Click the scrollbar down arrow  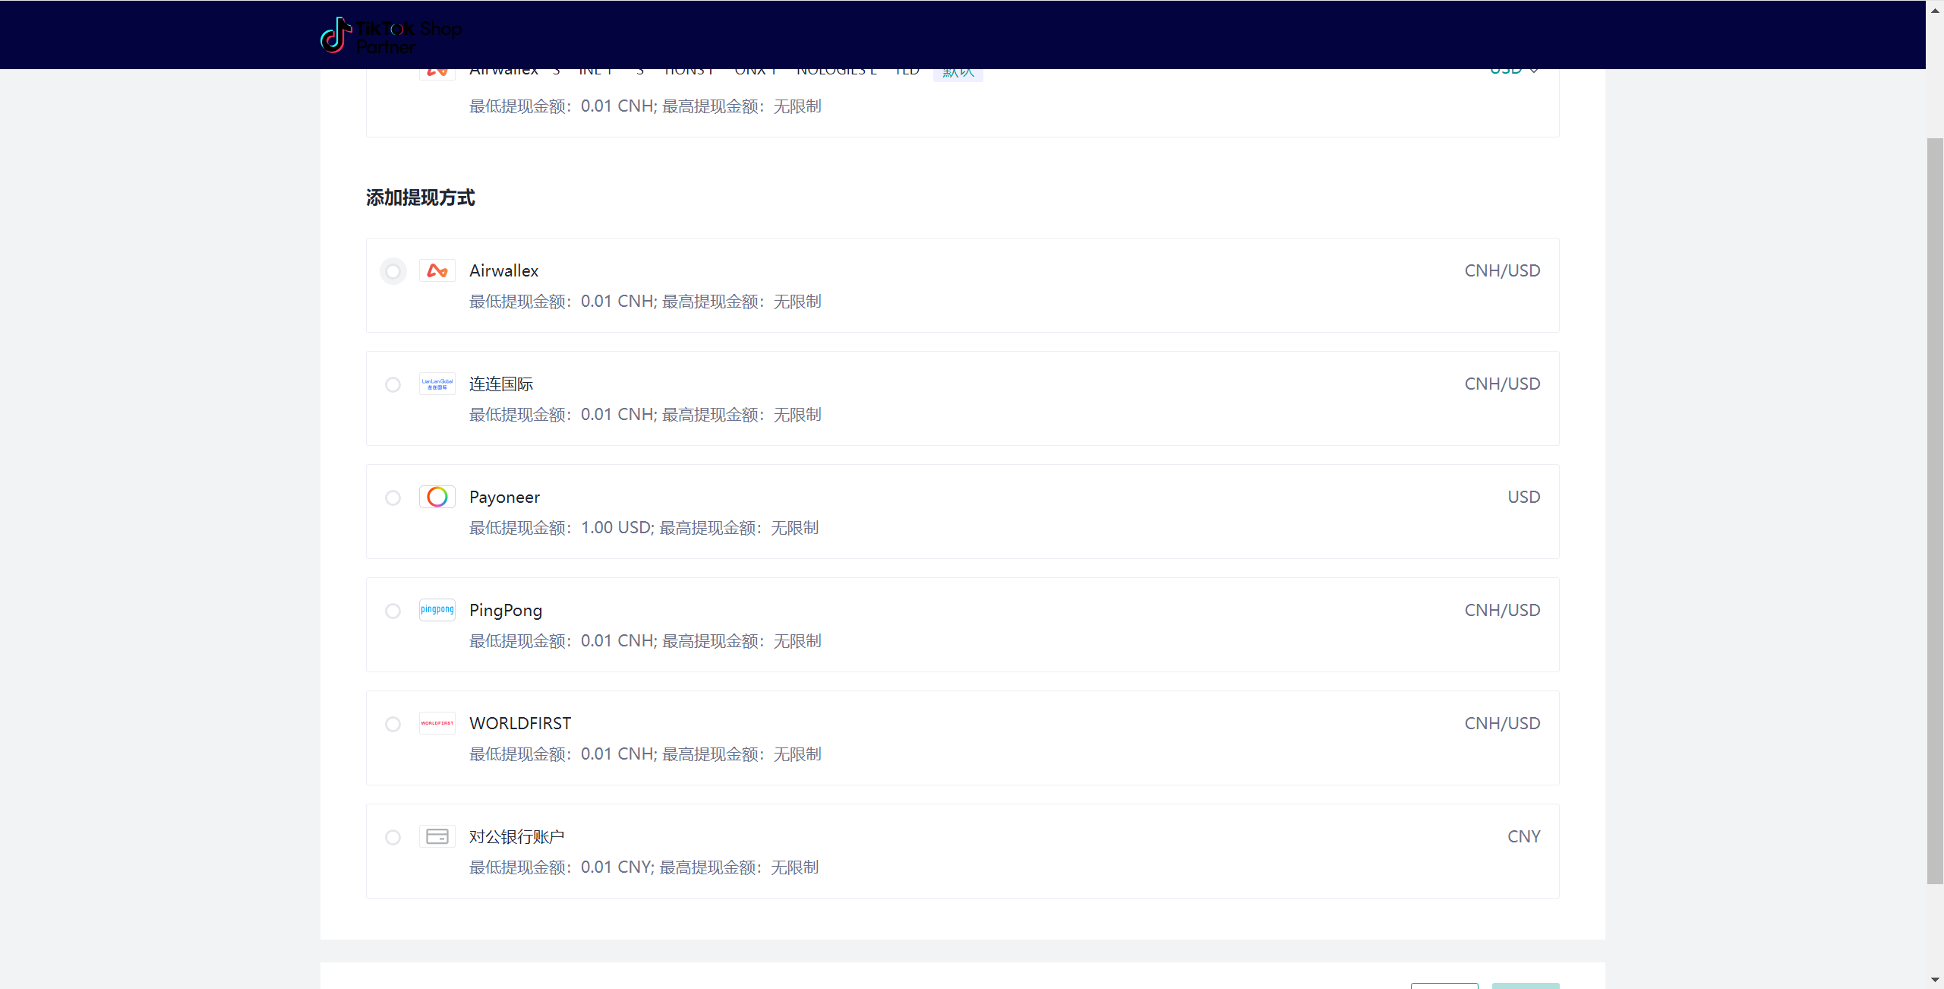coord(1935,980)
